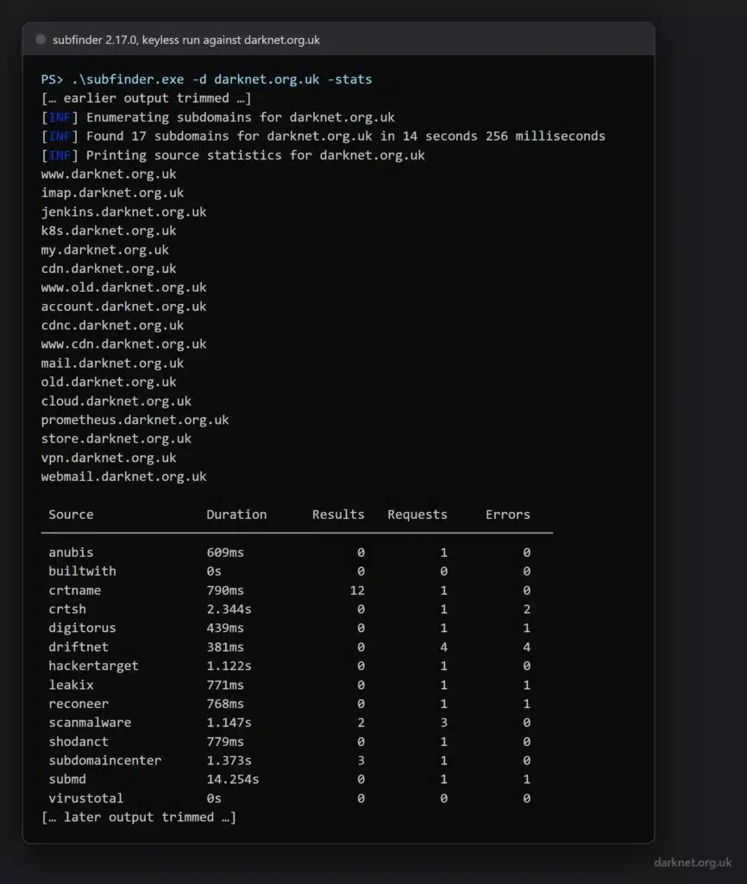Click the 'Requests' column header
Viewport: 747px width, 884px height.
(417, 515)
